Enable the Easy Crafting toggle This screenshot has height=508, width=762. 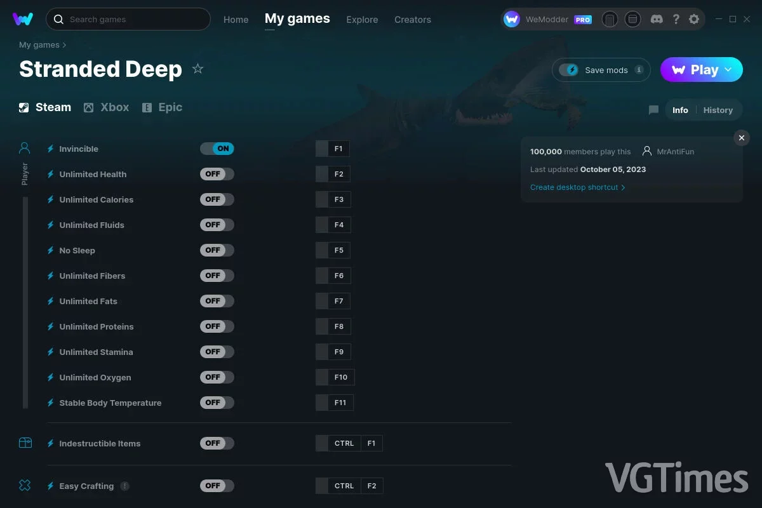(217, 486)
